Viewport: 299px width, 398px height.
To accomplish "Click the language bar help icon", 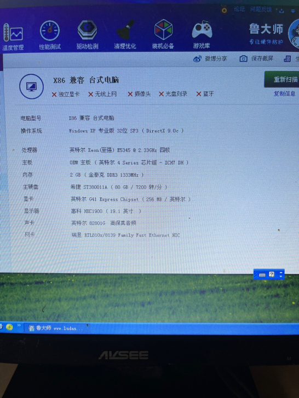I will pyautogui.click(x=272, y=274).
